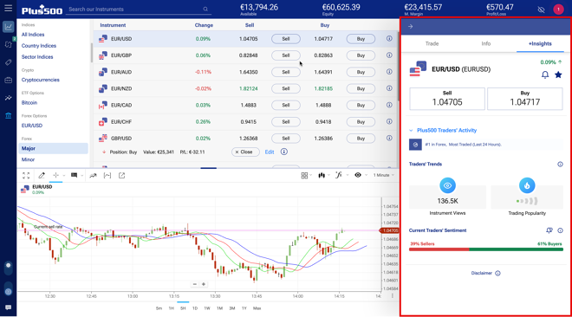Click Buy button for EUR/CHF
Screen dimensions: 572x317
pos(361,122)
